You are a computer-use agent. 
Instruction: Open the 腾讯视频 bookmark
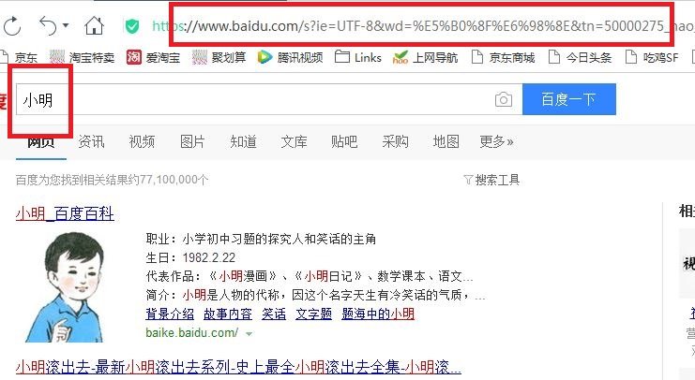pyautogui.click(x=291, y=57)
